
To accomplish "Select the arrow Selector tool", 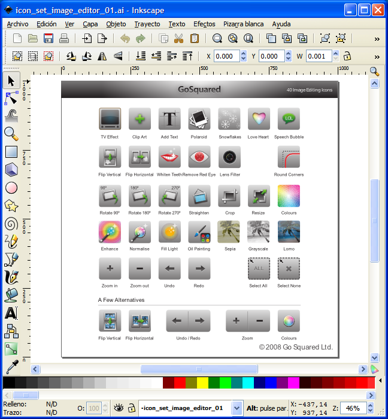I will pyautogui.click(x=11, y=81).
